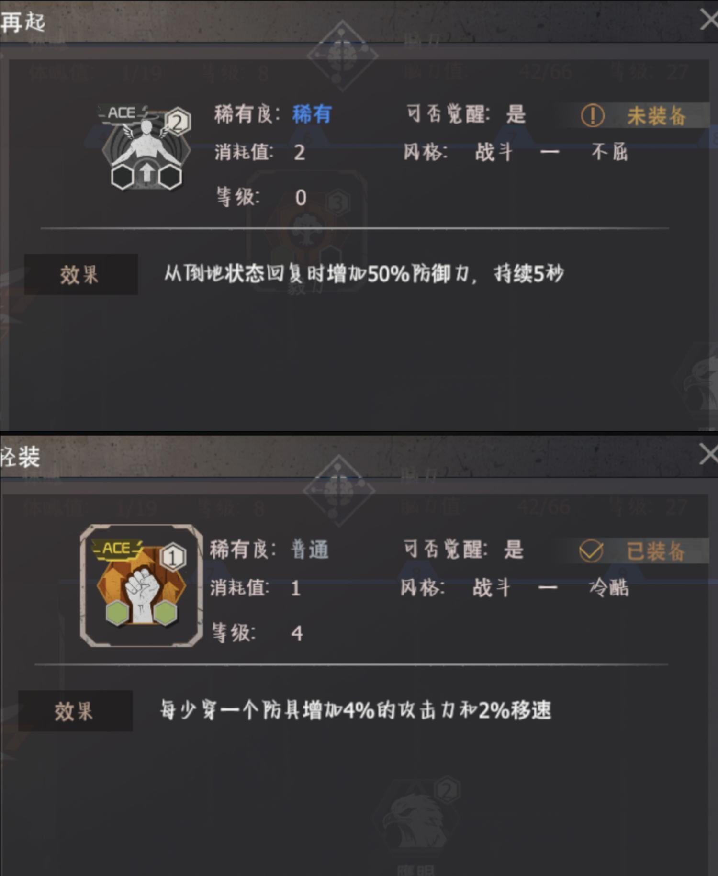Close the 轻装 skill detail panel
The image size is (718, 876).
click(708, 454)
